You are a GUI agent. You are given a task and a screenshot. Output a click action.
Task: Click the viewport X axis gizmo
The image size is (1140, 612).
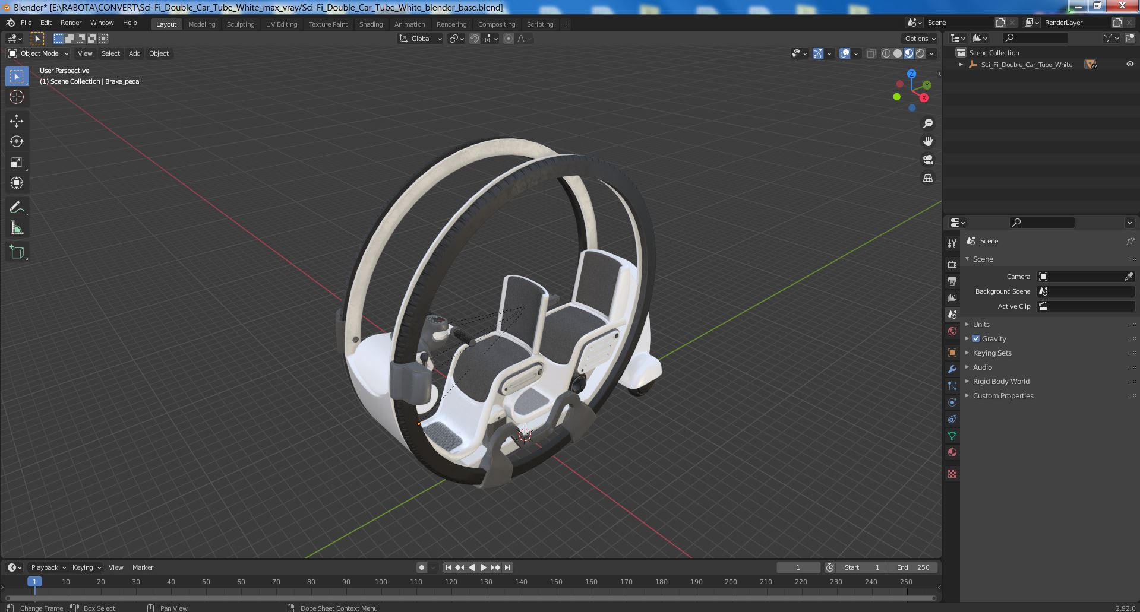[x=924, y=98]
